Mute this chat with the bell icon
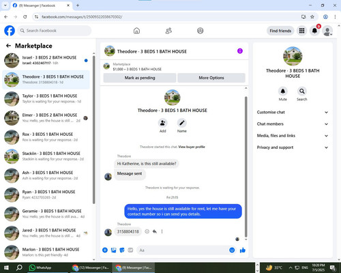Viewport: 341px width, 273px height. pos(283,91)
